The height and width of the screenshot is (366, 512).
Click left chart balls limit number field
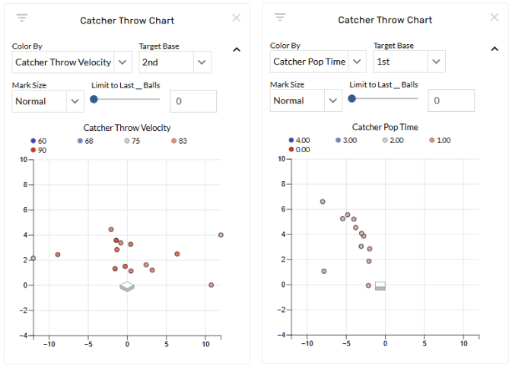(193, 101)
